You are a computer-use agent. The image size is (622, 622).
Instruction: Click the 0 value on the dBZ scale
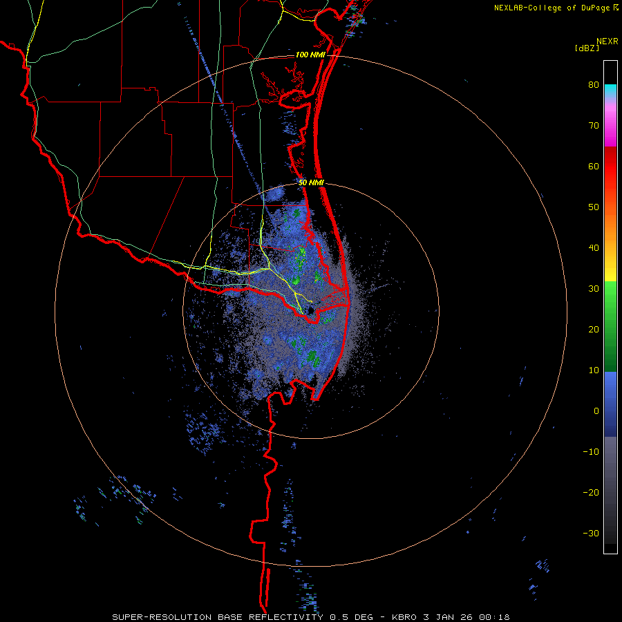[x=596, y=411]
